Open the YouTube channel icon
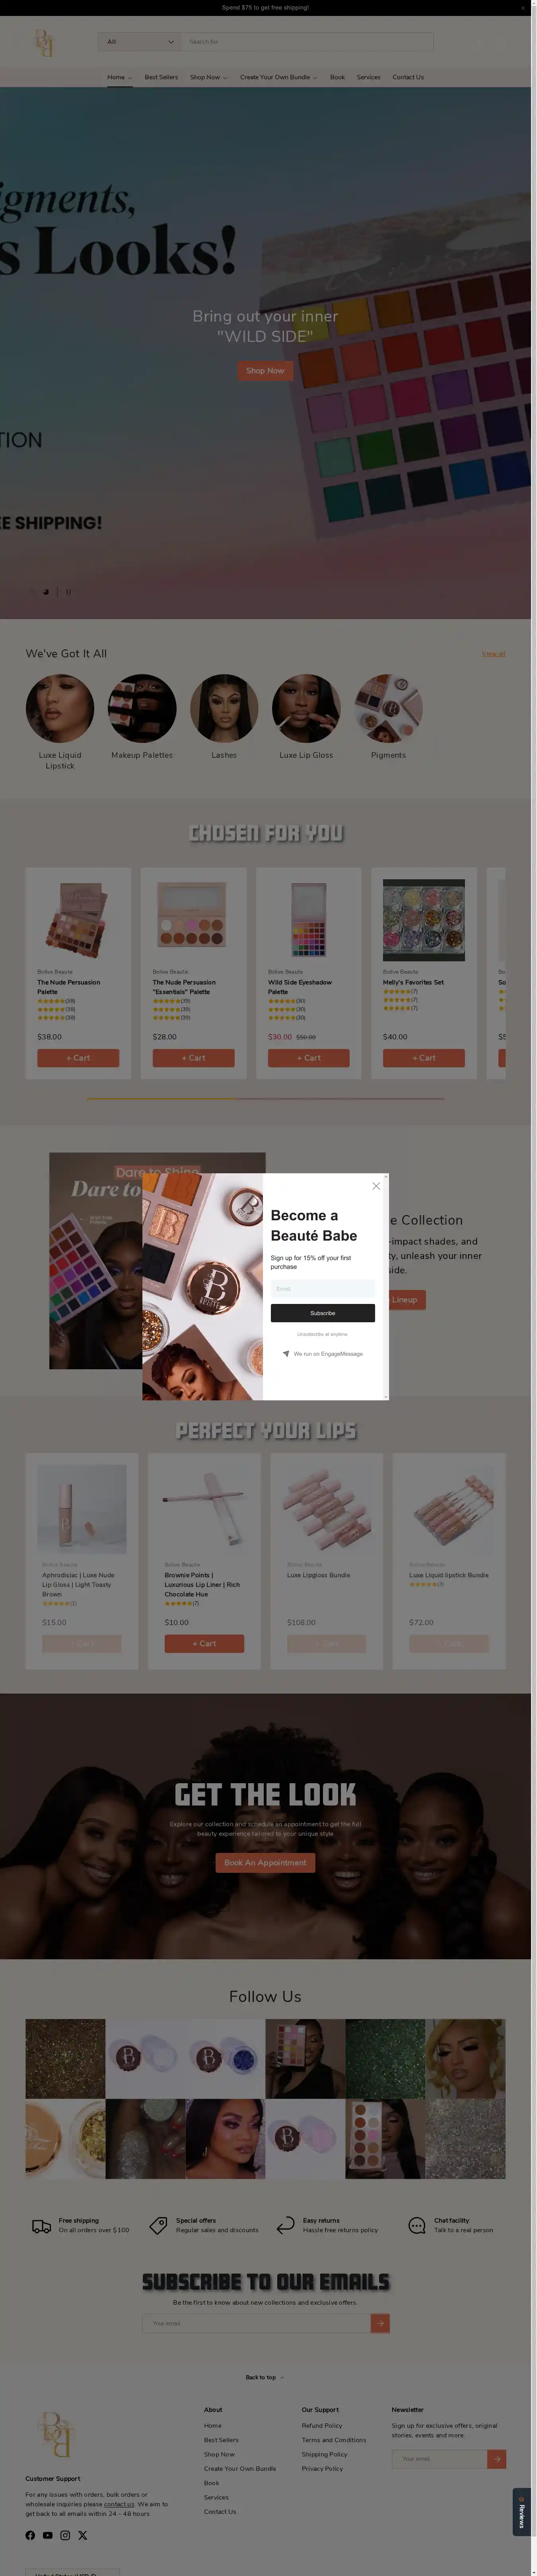 click(47, 2535)
